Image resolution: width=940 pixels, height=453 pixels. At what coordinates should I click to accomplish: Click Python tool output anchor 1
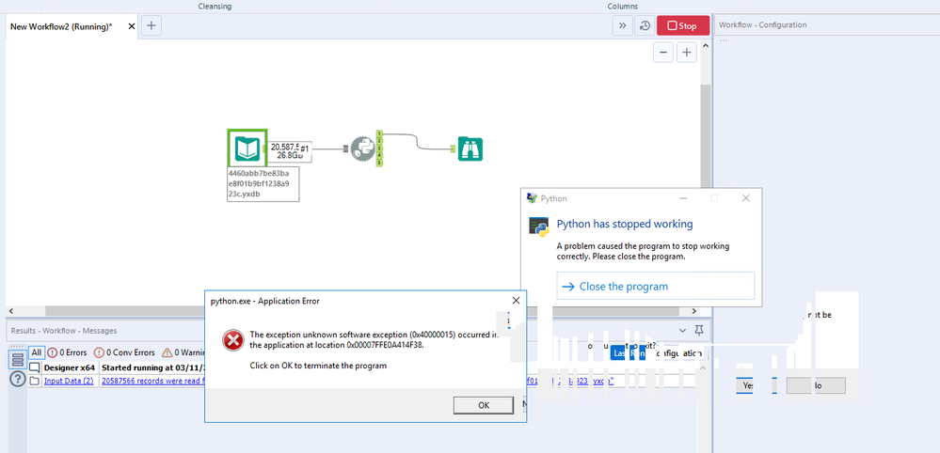click(x=379, y=133)
